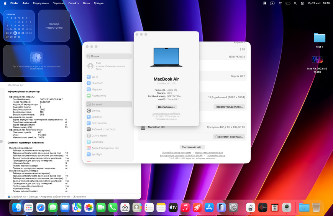
Task: Select Мережа in Settings sidebar
Action: 109,89
